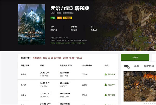156x105 pixels.
Task: Click the 购买 column header
Action: 106,66
